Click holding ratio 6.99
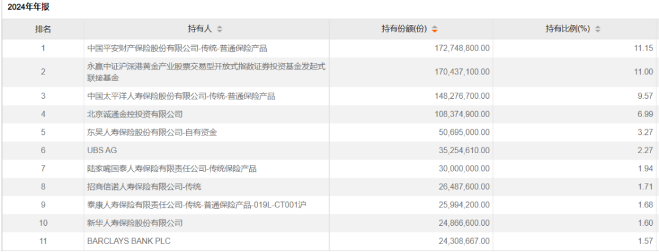The width and height of the screenshot is (659, 252). point(646,114)
